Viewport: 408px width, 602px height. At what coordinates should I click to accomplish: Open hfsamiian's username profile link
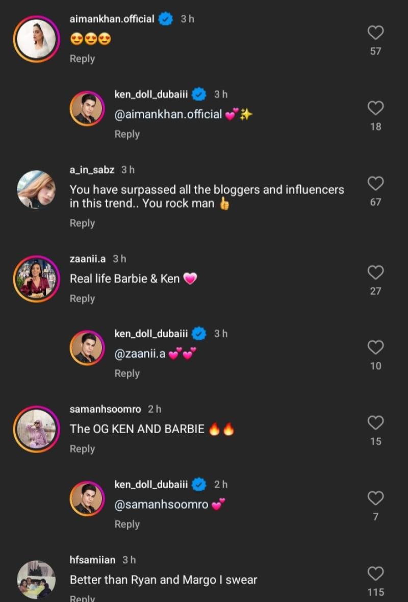click(93, 560)
